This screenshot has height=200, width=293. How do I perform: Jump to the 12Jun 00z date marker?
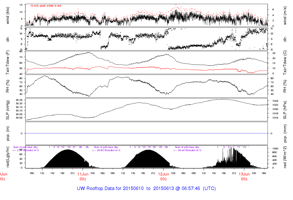[x=163, y=176]
